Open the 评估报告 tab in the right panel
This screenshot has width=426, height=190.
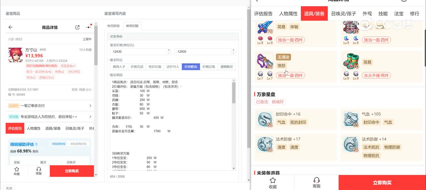263,14
